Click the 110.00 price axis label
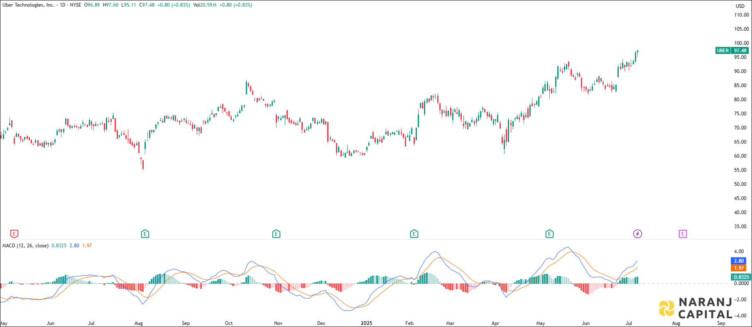The image size is (752, 327). click(742, 15)
